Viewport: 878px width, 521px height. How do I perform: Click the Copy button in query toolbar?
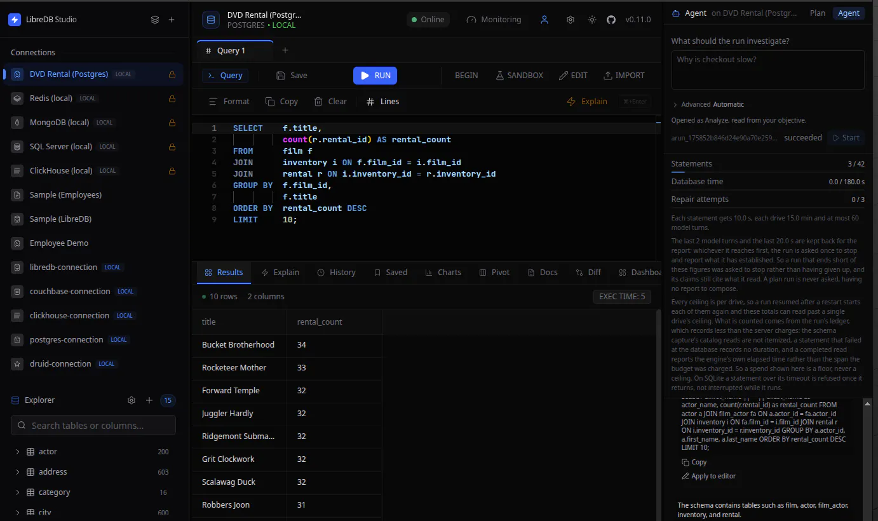click(281, 102)
